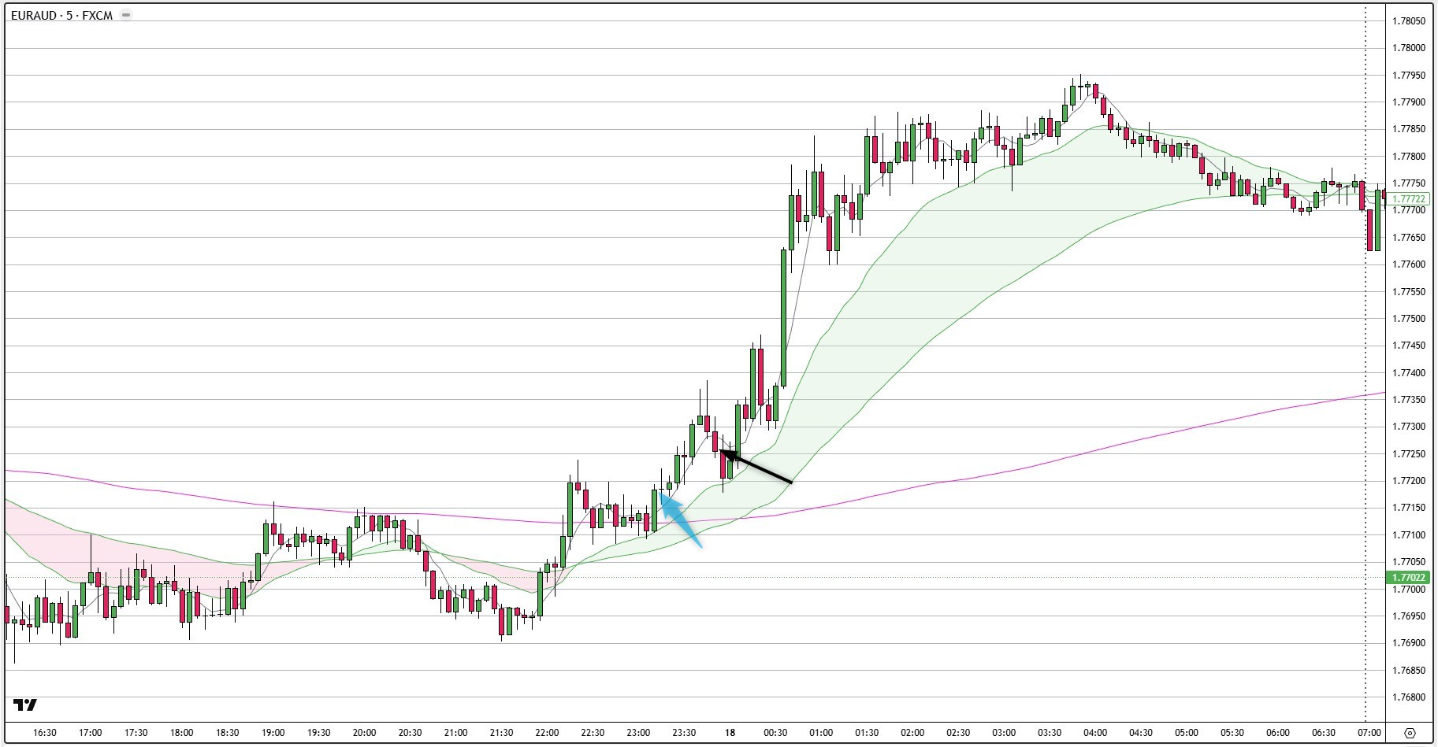This screenshot has height=747, width=1438.
Task: Select the blue arrow drawing on the chart
Action: (x=679, y=520)
